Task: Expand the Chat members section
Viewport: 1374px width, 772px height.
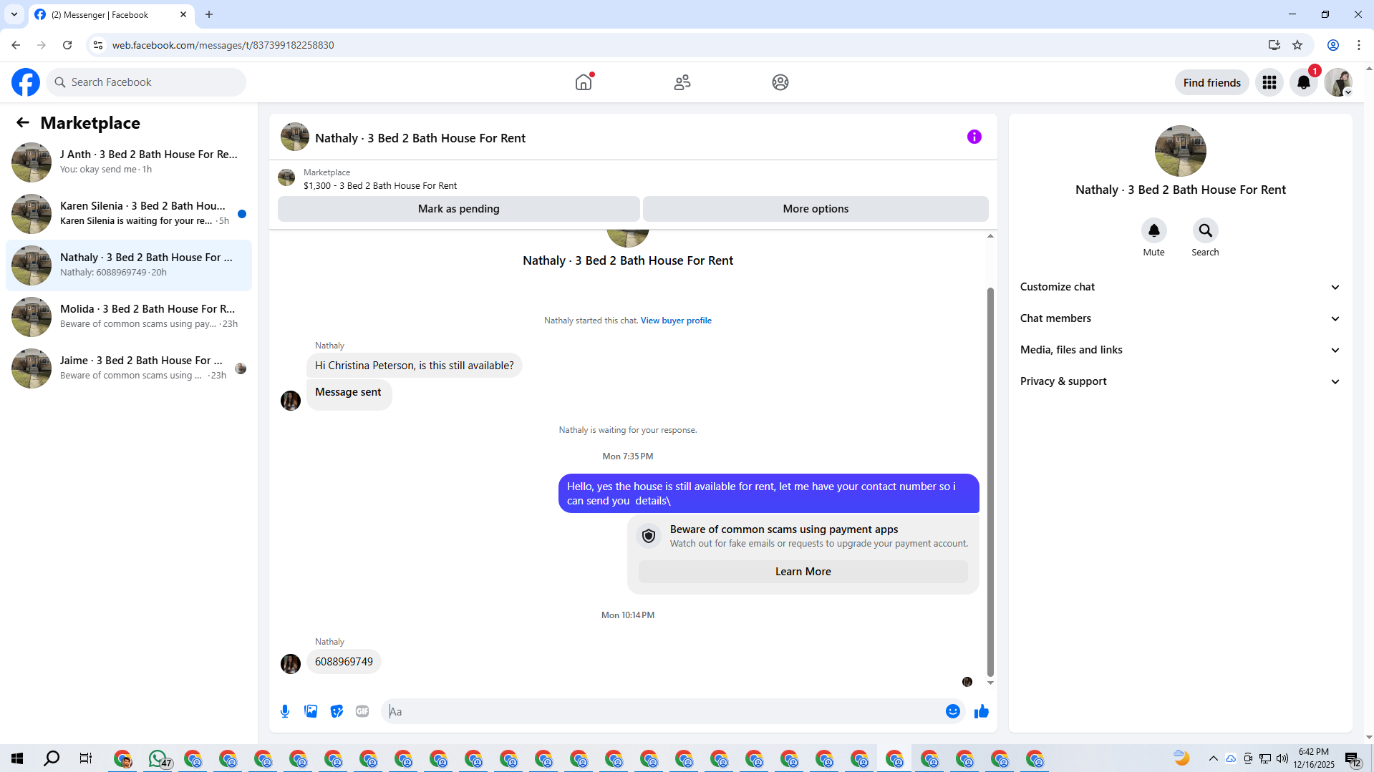Action: [1181, 318]
